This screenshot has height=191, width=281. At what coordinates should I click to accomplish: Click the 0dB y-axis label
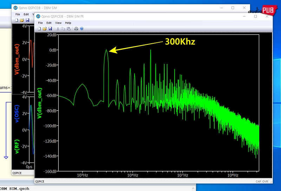pos(53,50)
